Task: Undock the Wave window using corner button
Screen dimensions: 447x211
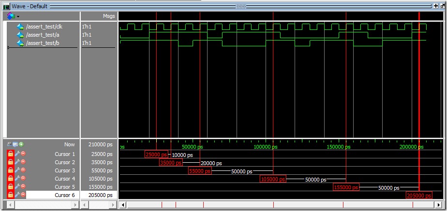Action: click(x=442, y=6)
